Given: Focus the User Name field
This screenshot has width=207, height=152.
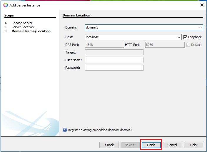Looking at the screenshot, I should (114, 60).
